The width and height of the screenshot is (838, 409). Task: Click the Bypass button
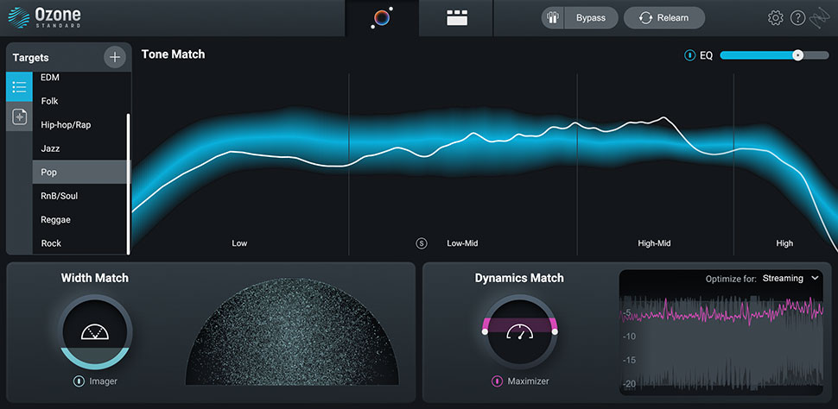click(578, 18)
